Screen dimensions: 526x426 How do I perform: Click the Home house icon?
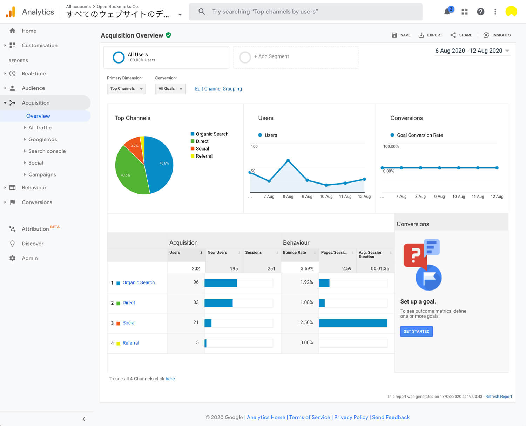click(13, 31)
